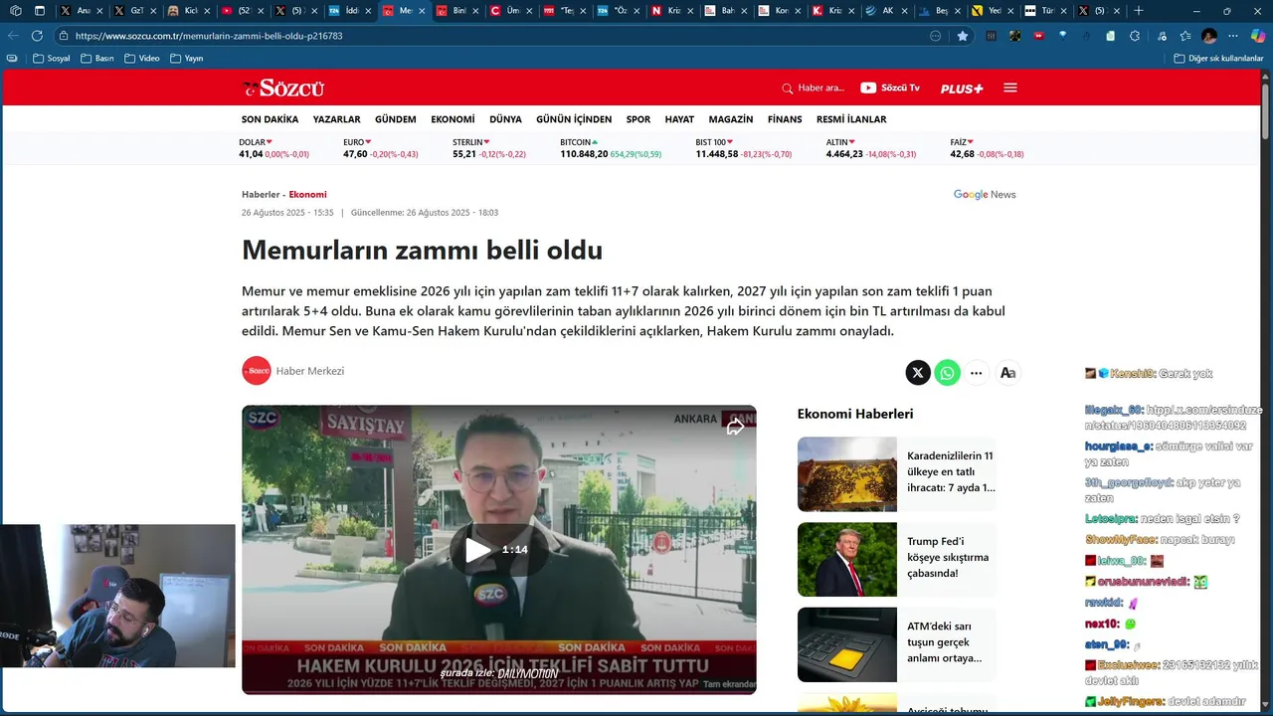Click the share arrow on the video
The image size is (1273, 716).
[x=735, y=428]
